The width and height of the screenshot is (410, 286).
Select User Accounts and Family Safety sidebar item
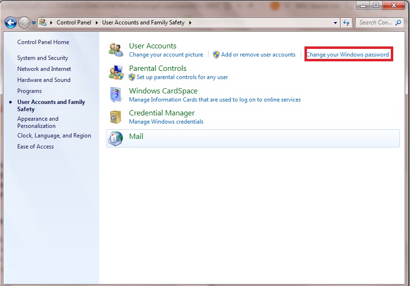51,105
